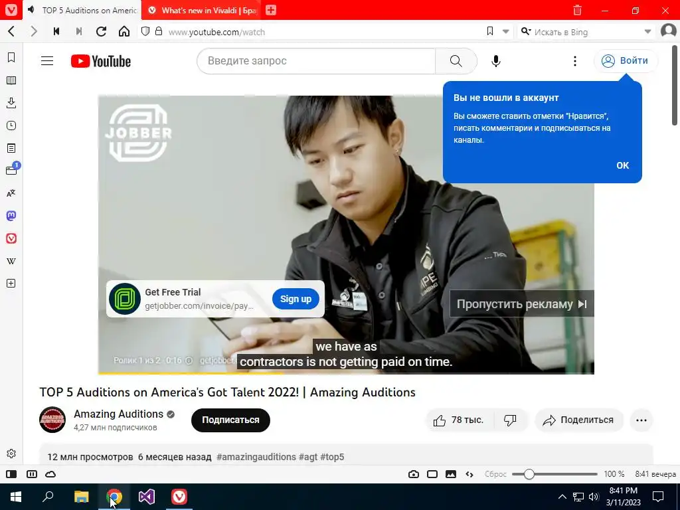This screenshot has width=680, height=510.
Task: Open more actions three-dot button
Action: pos(641,420)
